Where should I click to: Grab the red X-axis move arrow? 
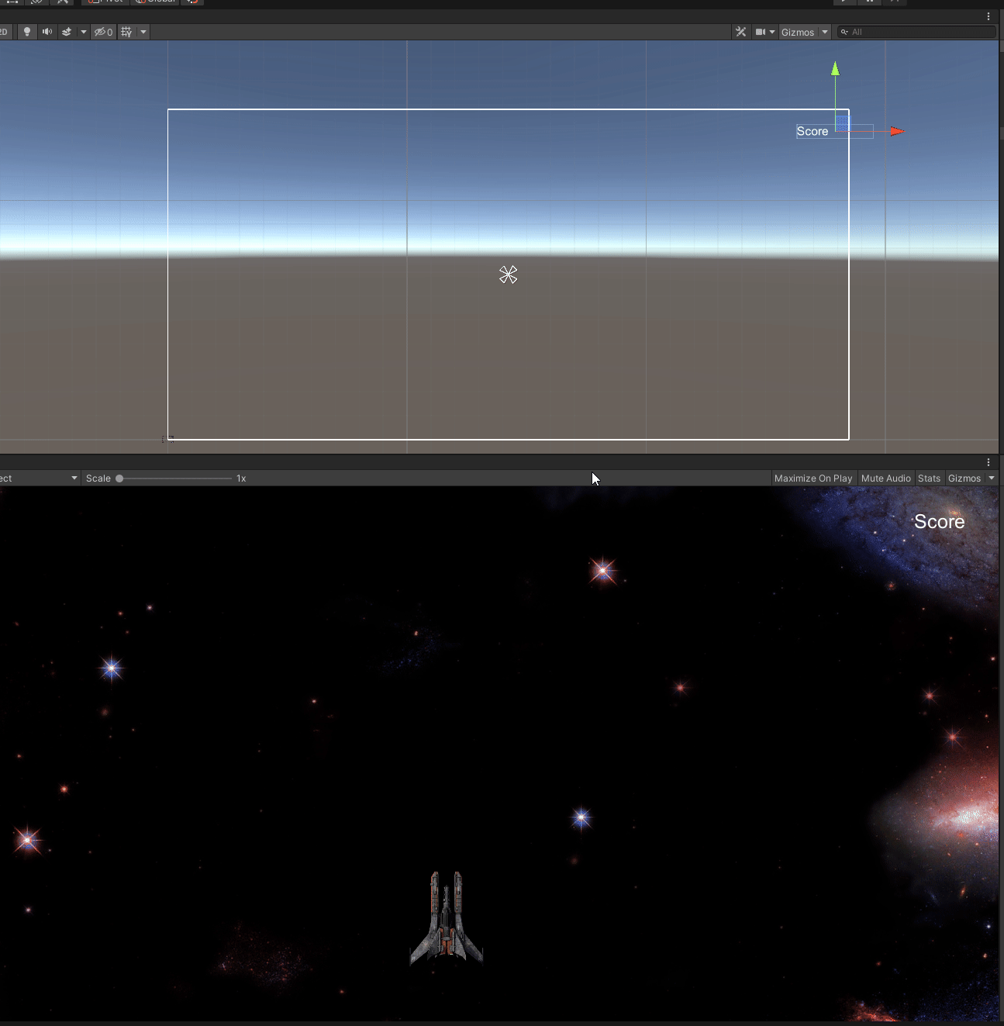897,131
